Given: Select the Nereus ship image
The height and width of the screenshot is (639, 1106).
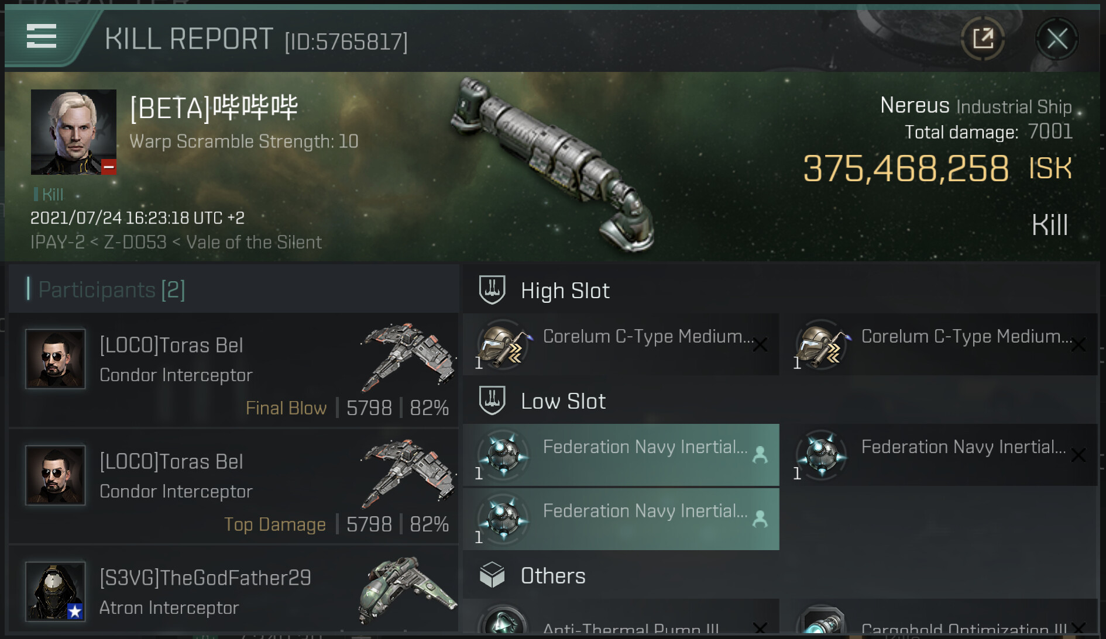Looking at the screenshot, I should (553, 164).
